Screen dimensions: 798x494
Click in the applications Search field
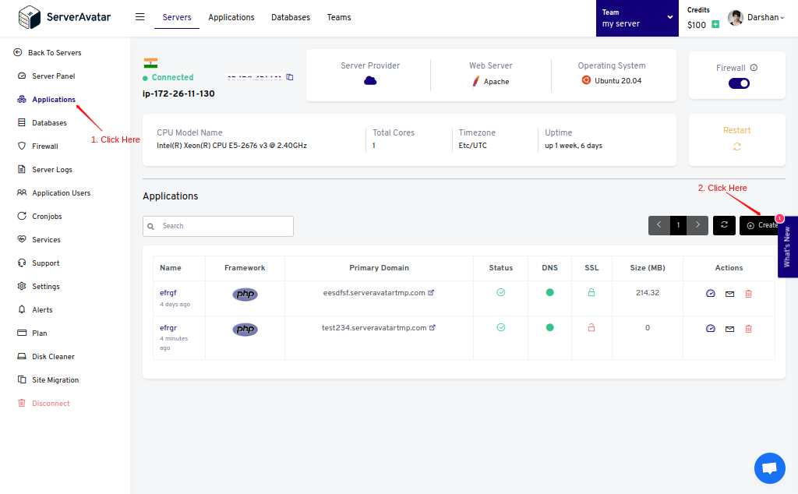tap(218, 226)
